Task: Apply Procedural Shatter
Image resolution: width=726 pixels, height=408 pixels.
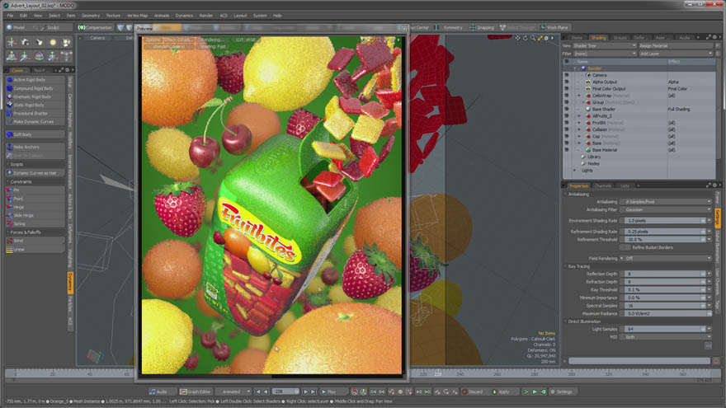Action: point(35,114)
